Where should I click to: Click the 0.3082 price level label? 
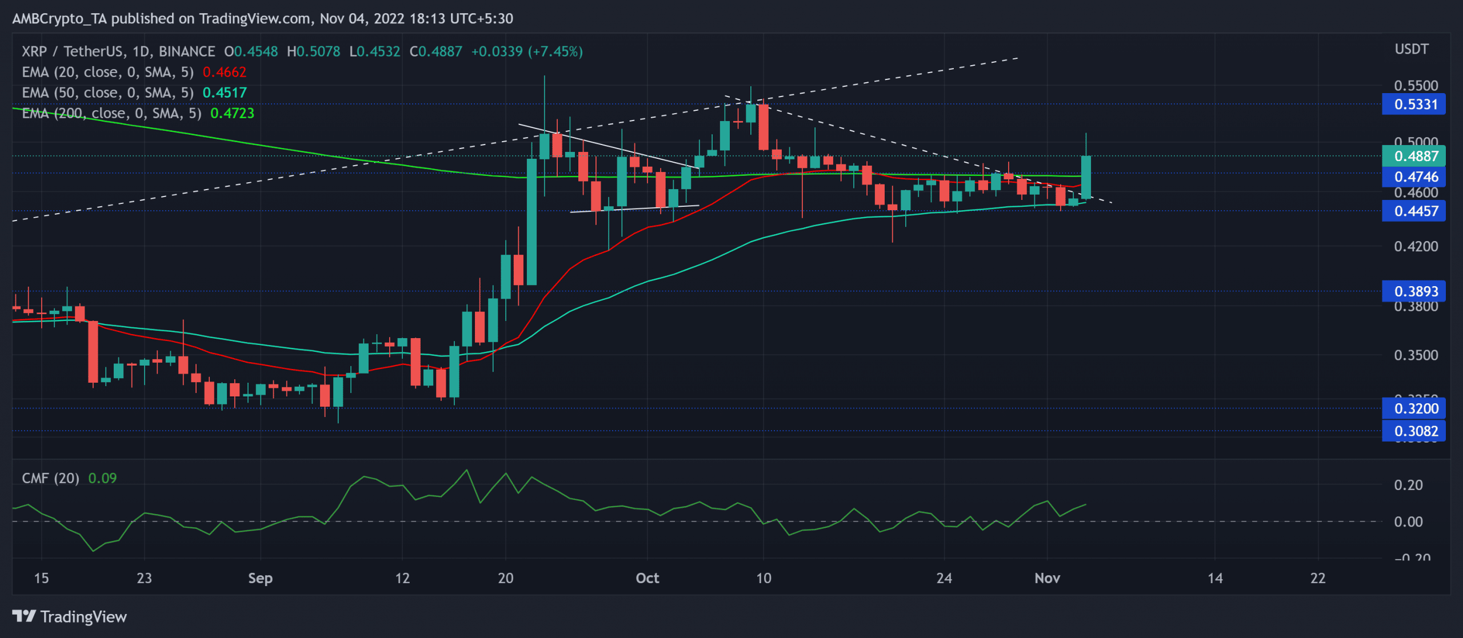point(1414,431)
